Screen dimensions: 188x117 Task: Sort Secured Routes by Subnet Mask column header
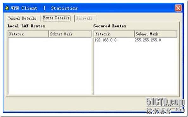pyautogui.click(x=156, y=34)
